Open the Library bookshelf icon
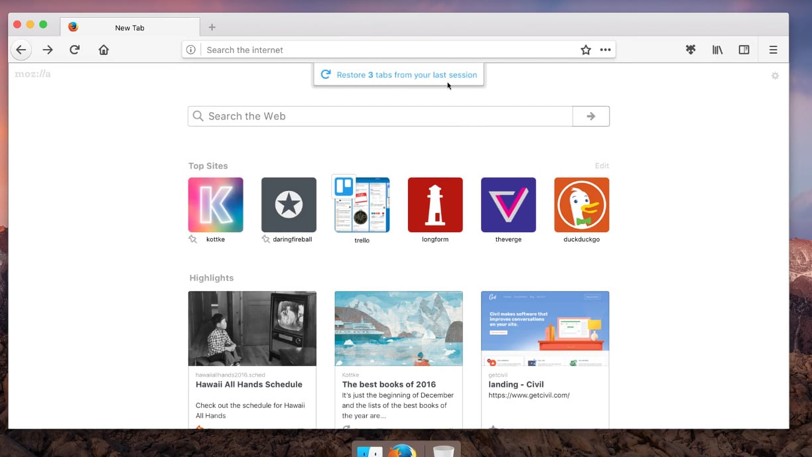812x457 pixels. [717, 50]
